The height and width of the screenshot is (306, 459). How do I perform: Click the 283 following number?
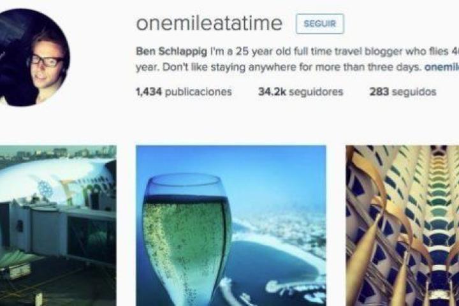click(379, 92)
